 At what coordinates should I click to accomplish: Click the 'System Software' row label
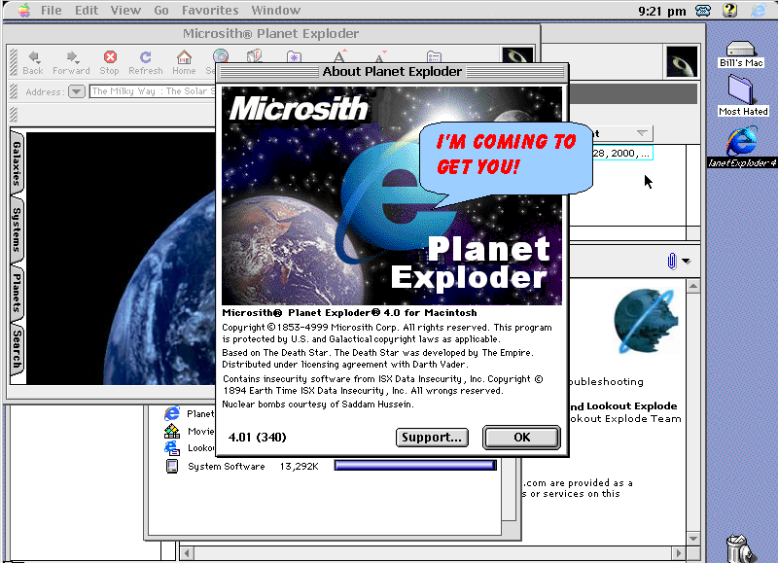tap(227, 467)
